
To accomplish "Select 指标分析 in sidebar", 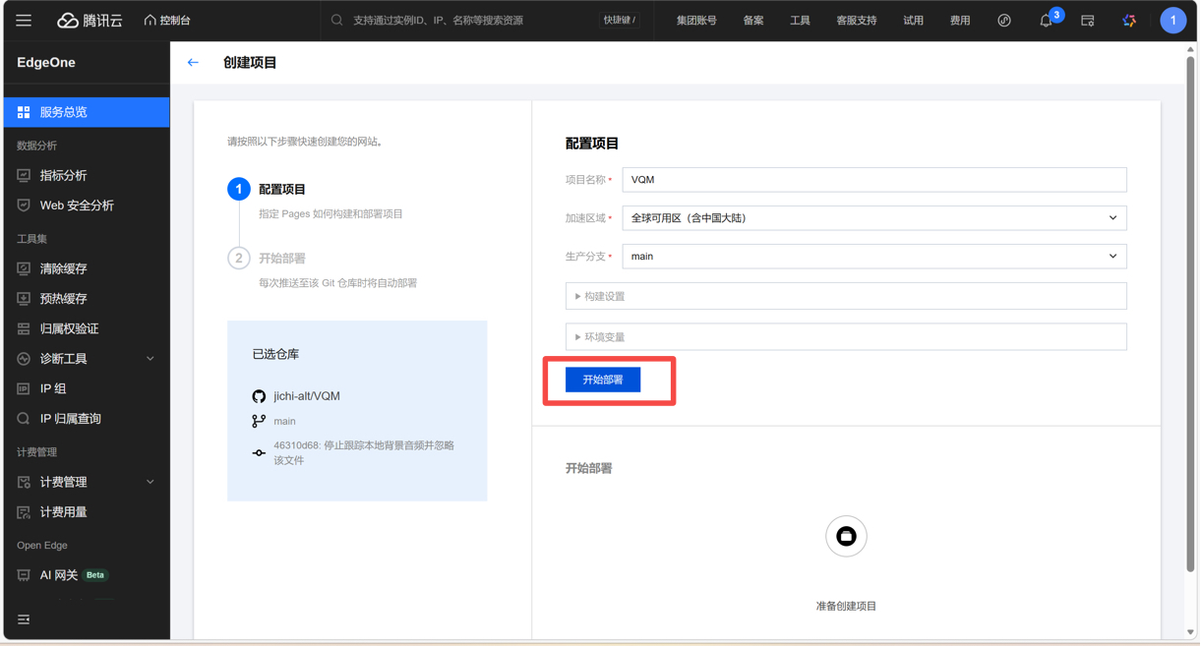I will pyautogui.click(x=63, y=175).
